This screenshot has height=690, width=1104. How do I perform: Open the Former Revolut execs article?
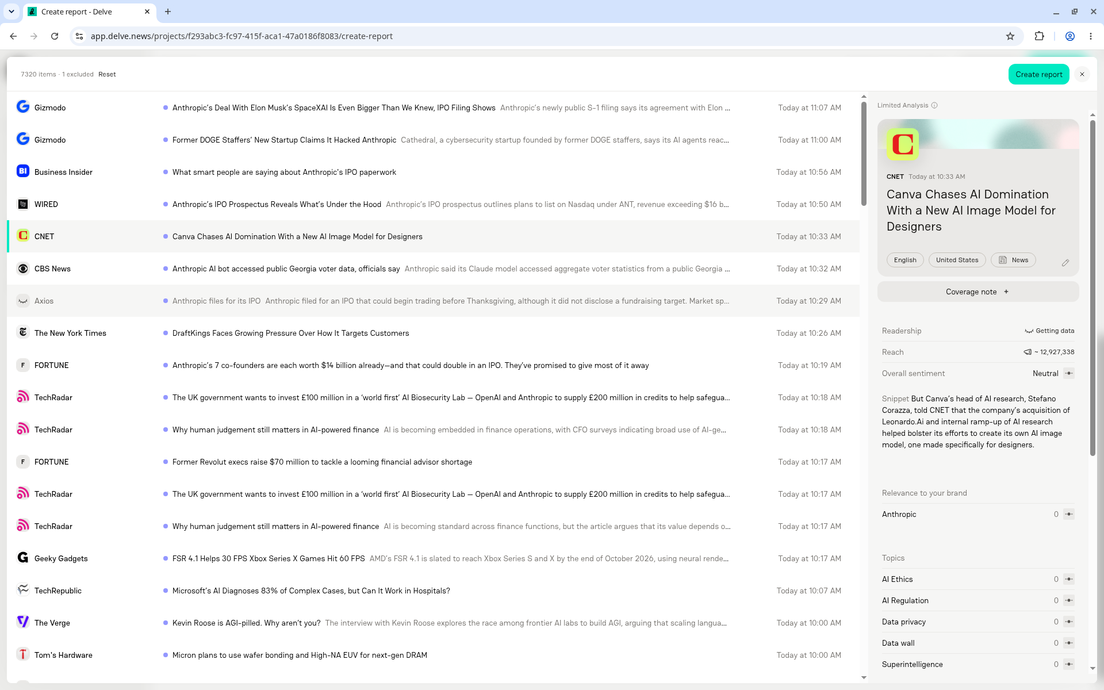[433, 462]
